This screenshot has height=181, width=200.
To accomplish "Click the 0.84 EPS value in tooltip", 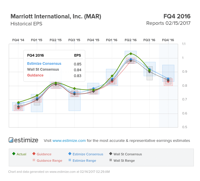I will 78,70.
